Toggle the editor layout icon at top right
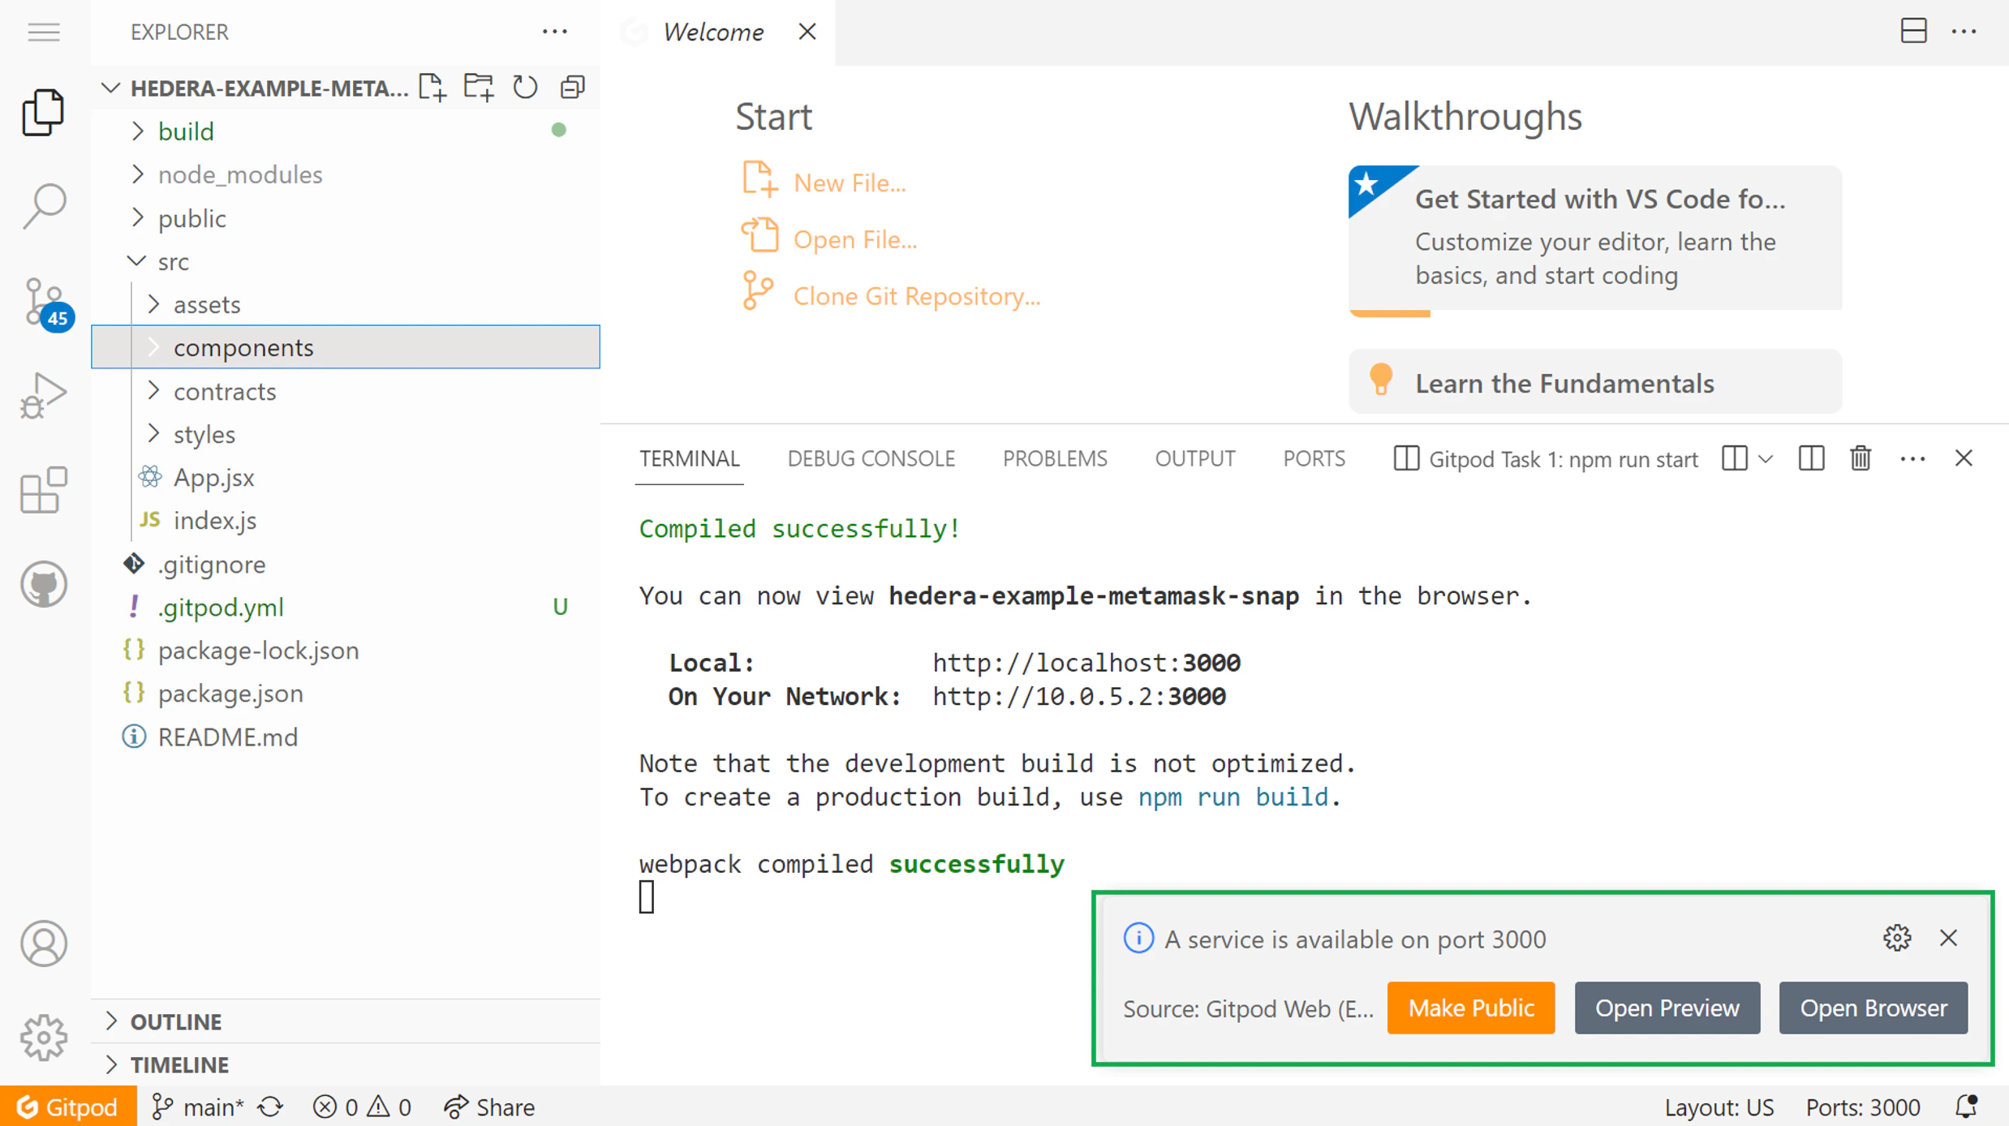The image size is (2009, 1126). [1913, 31]
